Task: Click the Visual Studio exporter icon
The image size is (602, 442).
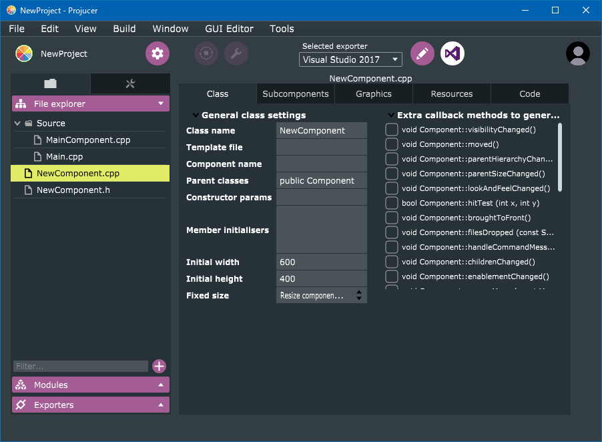Action: click(453, 53)
